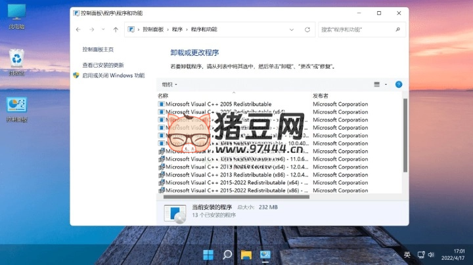
Task: Open the view options dropdown arrow
Action: [x=386, y=85]
